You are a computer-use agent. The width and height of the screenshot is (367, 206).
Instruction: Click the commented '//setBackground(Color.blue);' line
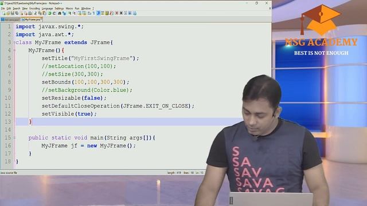point(87,90)
